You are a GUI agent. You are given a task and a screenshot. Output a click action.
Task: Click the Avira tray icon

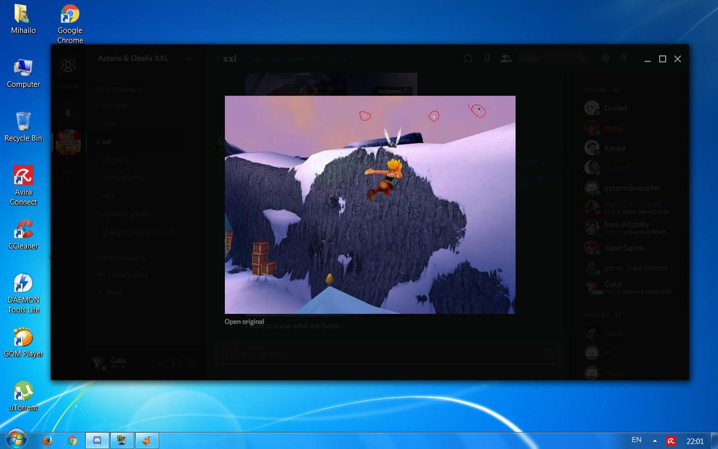coord(671,441)
